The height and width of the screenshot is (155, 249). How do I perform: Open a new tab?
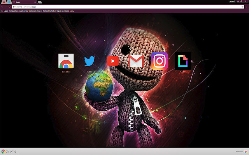pos(40,2)
